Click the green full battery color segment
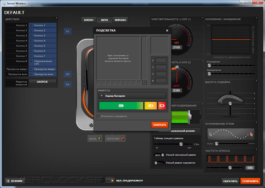 coord(121,106)
